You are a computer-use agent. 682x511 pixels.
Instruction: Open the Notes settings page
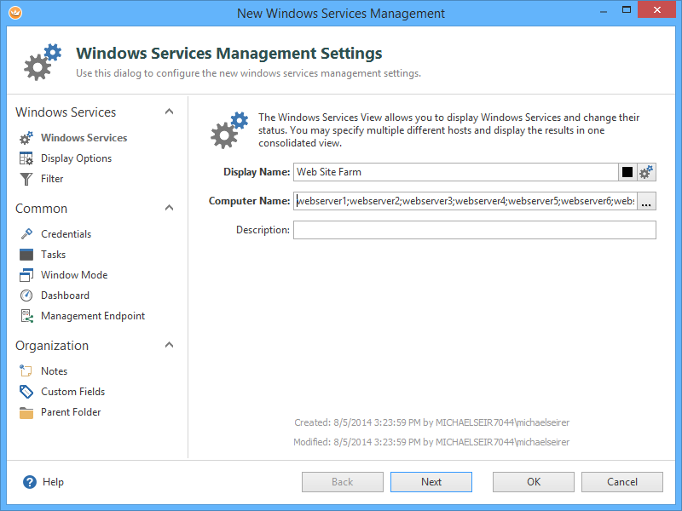pos(54,371)
